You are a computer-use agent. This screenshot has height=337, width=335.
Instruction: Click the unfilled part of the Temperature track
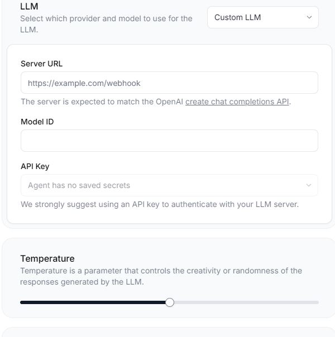246,302
